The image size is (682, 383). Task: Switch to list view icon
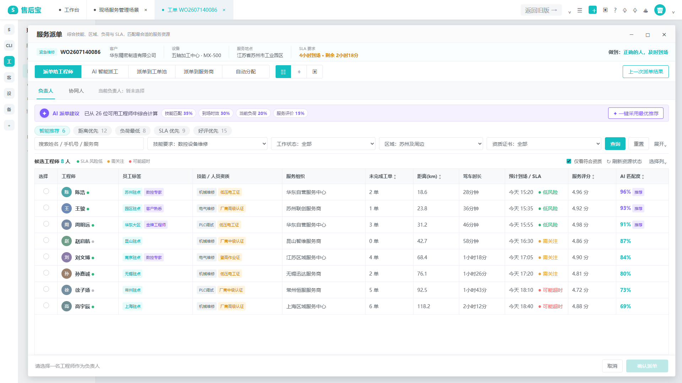(x=283, y=72)
